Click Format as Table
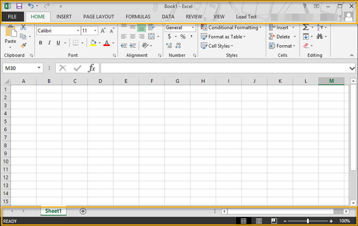 [x=223, y=37]
